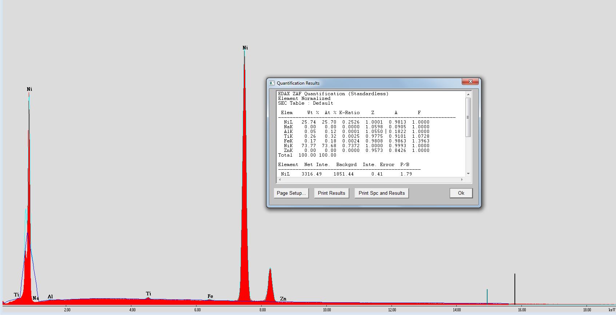Click the teal cursor line near 15 keV
The image size is (616, 315).
487,296
